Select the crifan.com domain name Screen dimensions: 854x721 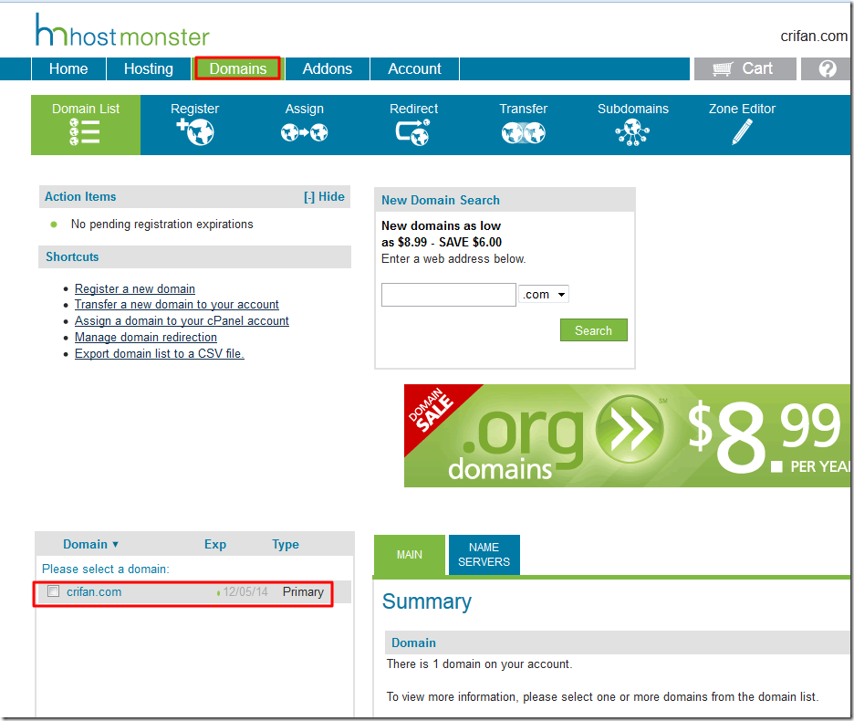point(94,591)
